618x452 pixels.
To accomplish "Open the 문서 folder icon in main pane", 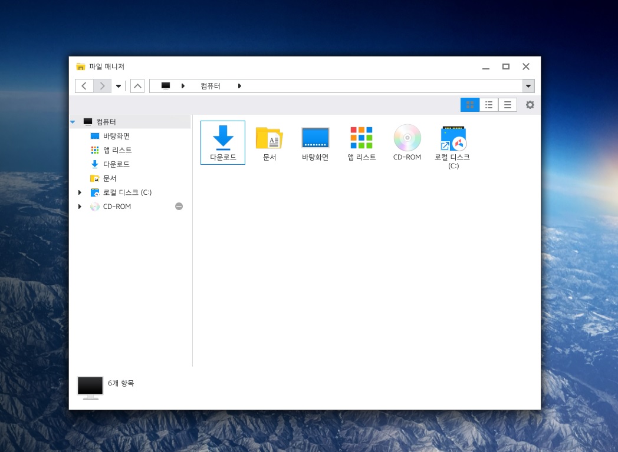I will [x=269, y=142].
